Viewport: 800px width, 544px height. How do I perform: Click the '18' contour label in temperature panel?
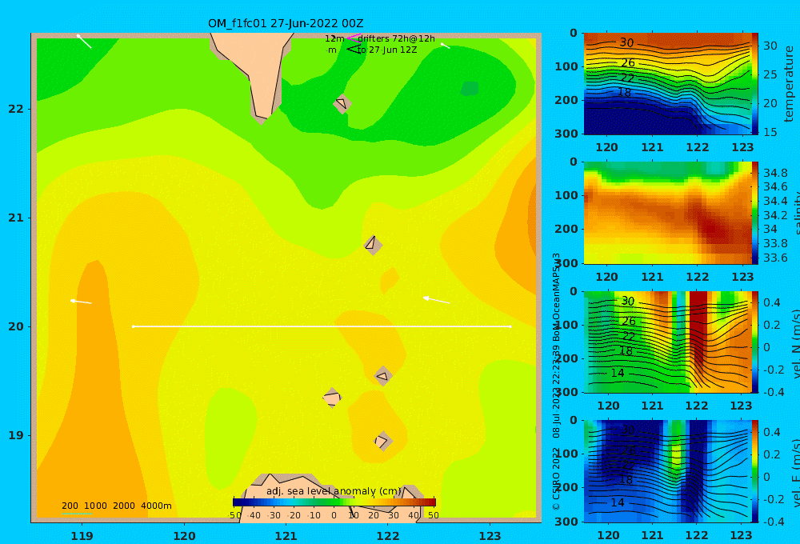(624, 92)
